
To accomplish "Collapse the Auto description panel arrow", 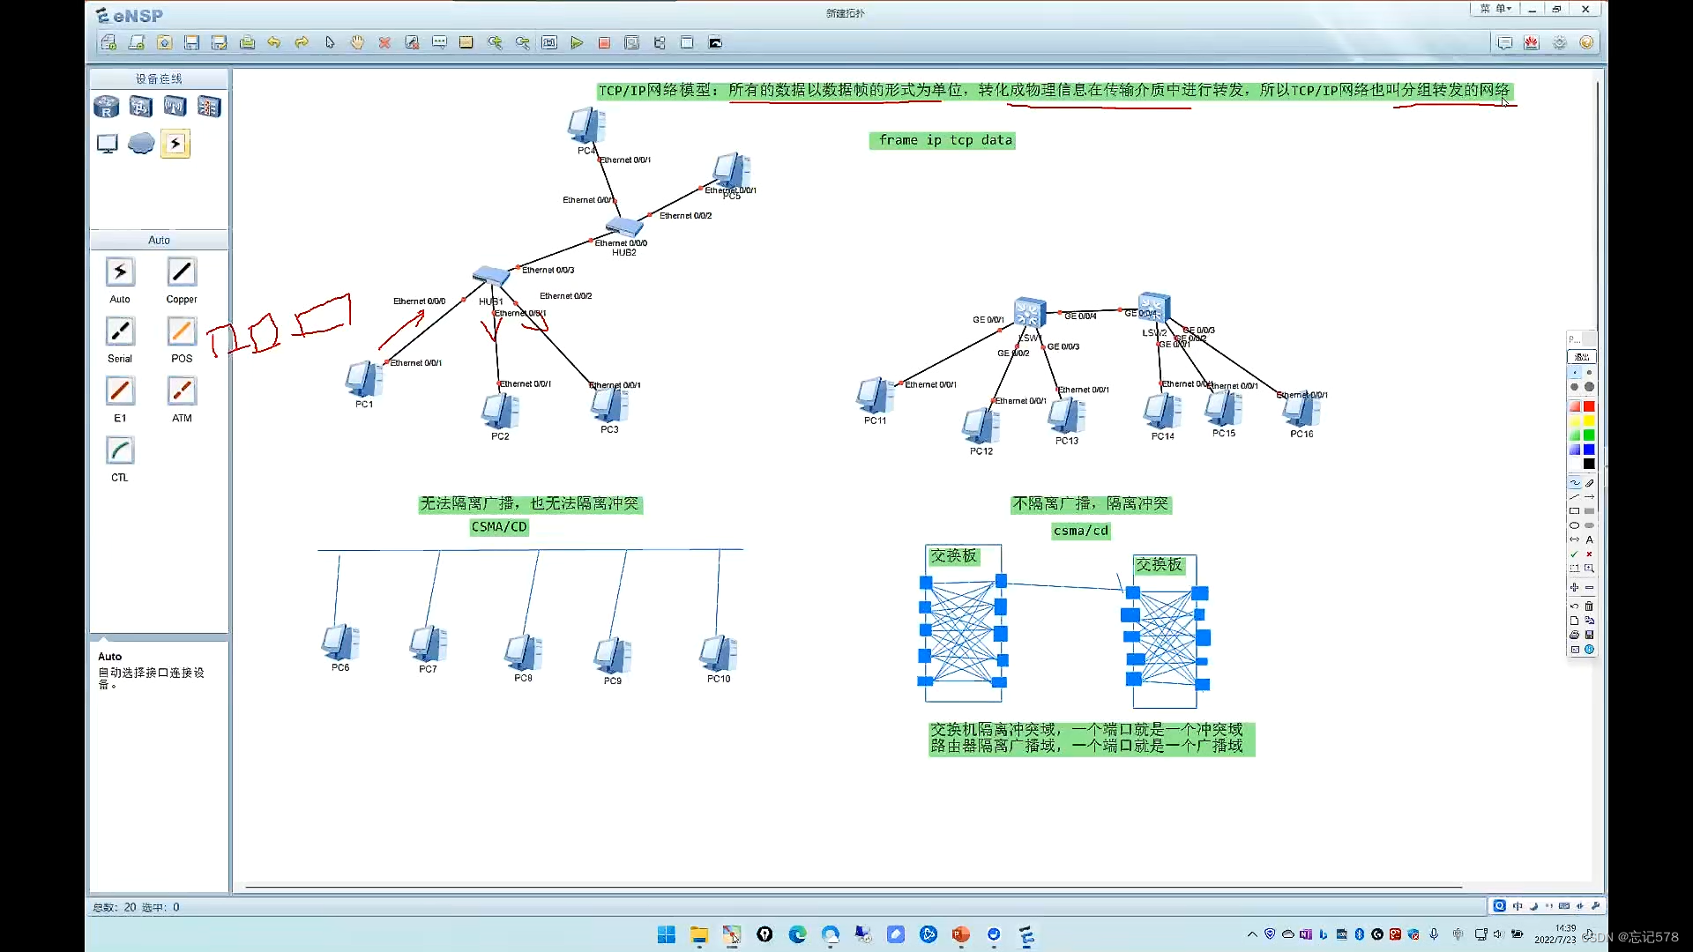I will 104,637.
